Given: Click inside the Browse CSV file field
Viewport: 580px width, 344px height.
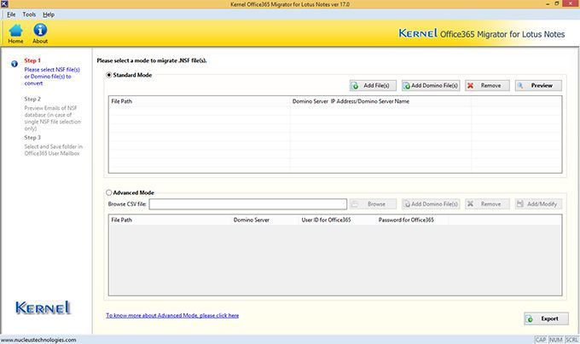Looking at the screenshot, I should click(x=248, y=204).
